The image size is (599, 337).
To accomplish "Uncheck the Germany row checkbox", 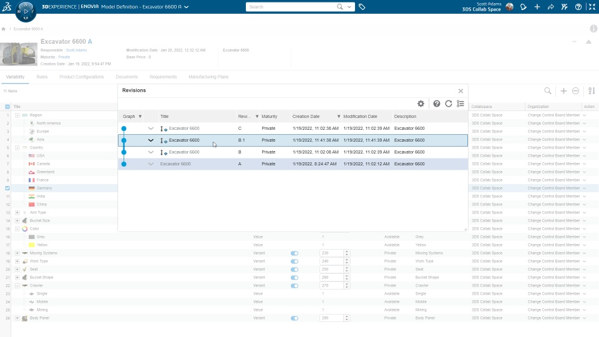I will coord(7,188).
